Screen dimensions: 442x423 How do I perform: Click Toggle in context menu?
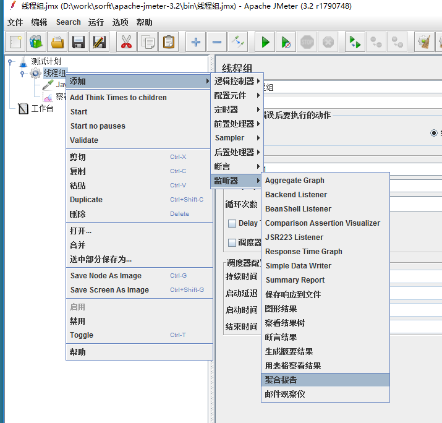pos(139,335)
